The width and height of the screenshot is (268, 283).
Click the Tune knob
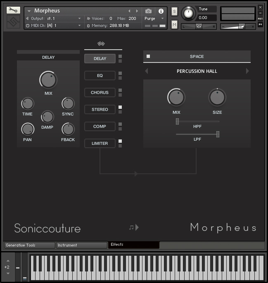[x=188, y=13]
